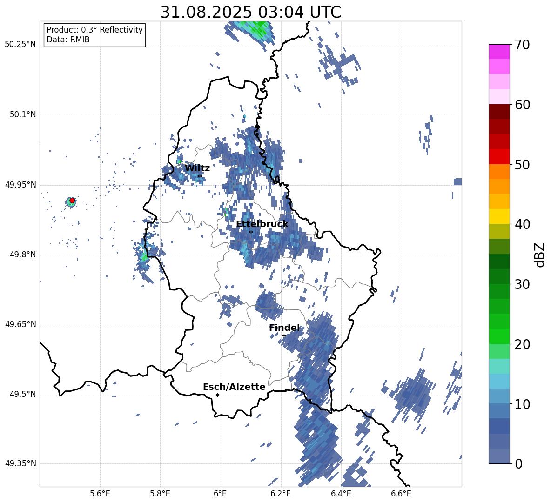This screenshot has width=551, height=503.
Task: Click the colorbar value 50
Action: (x=522, y=164)
